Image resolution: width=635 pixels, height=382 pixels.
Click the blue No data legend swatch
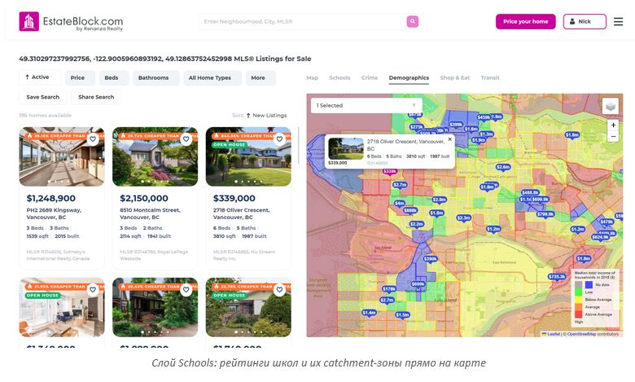tap(589, 285)
